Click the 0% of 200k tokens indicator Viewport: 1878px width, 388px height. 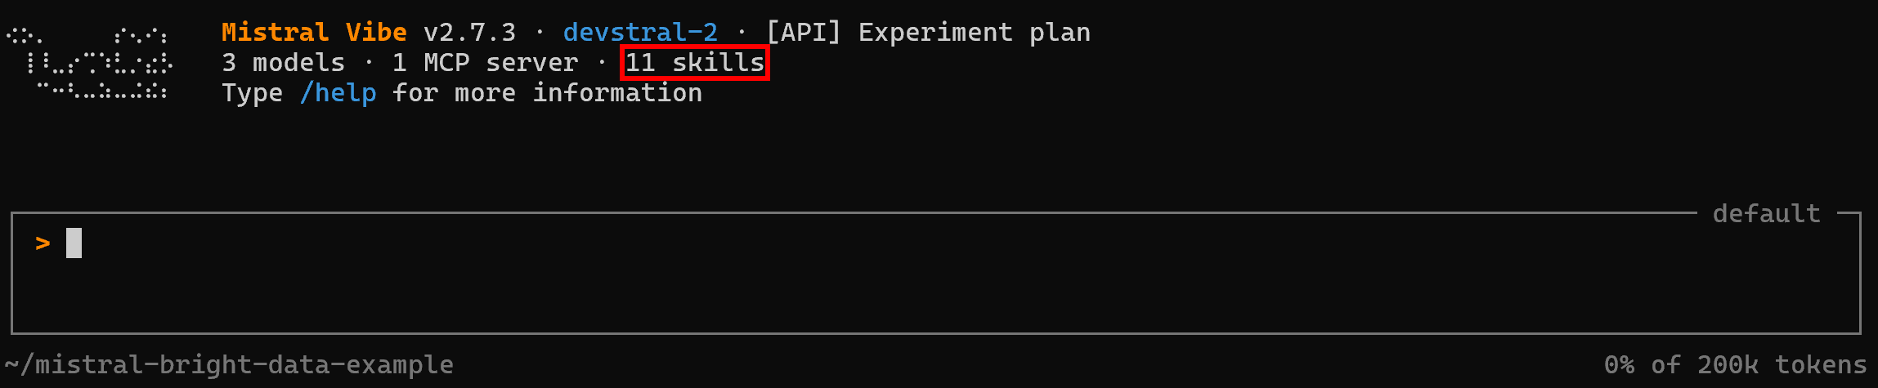coord(1735,364)
